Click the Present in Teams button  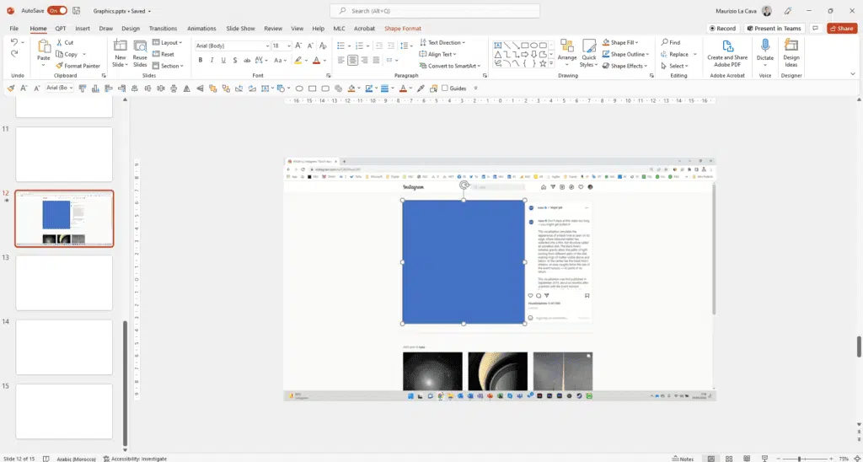pos(774,28)
